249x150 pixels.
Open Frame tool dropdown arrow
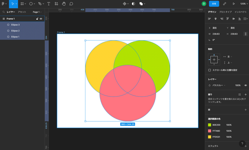point(25,4)
